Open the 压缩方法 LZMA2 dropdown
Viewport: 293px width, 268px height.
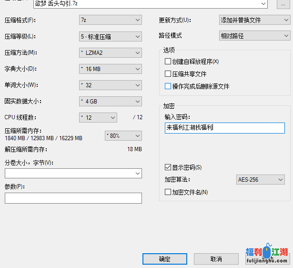pos(110,53)
